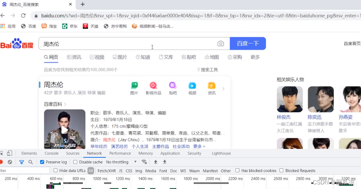Click the Baidu logo

coord(17,43)
